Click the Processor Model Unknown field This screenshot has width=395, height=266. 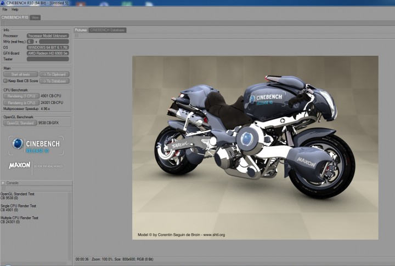[48, 36]
